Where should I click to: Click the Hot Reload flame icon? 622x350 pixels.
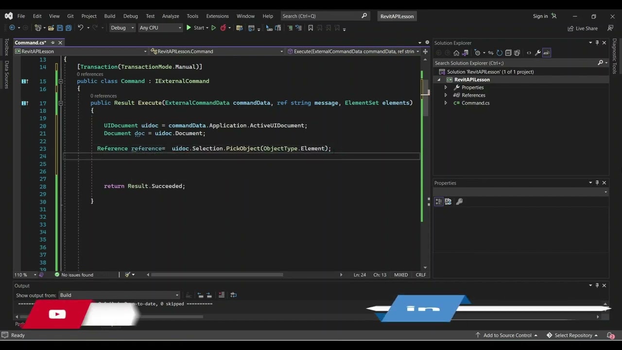click(223, 28)
